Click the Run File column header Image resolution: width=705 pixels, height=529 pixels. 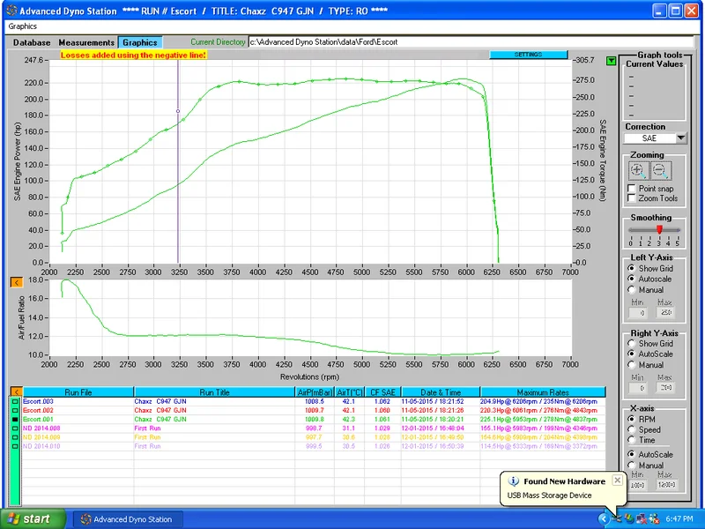pyautogui.click(x=78, y=392)
